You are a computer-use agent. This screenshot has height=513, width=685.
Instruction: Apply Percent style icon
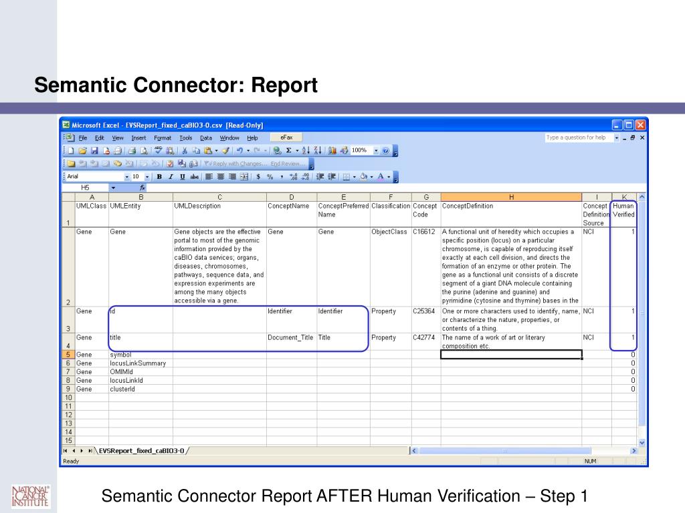tap(270, 176)
